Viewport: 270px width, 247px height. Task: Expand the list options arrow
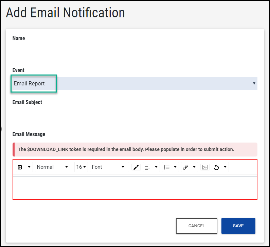(175, 167)
